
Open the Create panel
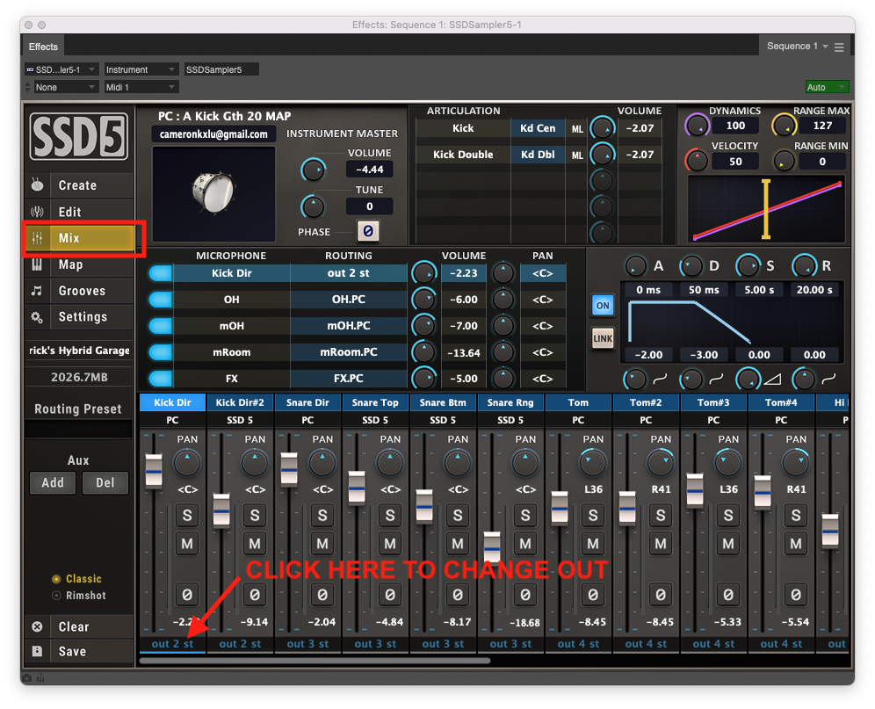point(79,185)
